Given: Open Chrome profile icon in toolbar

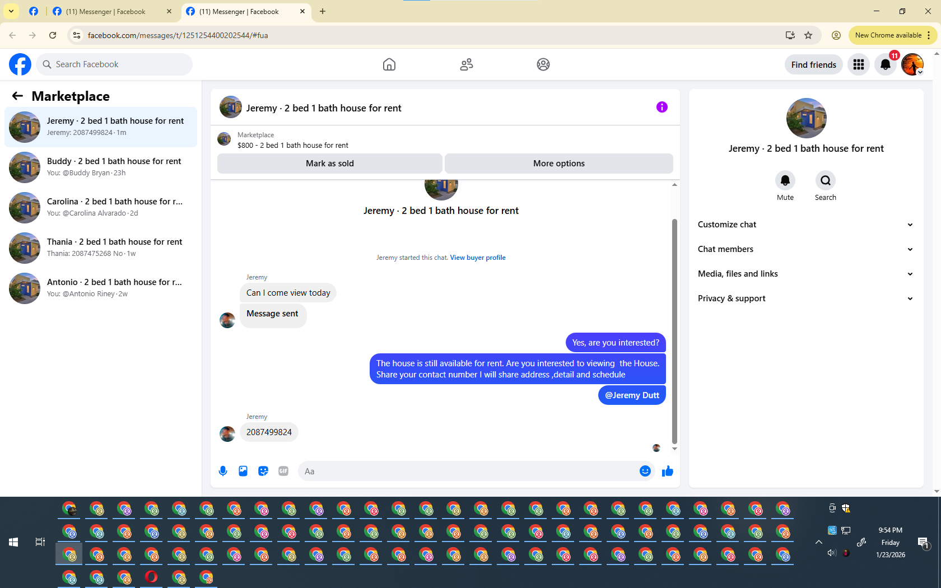Looking at the screenshot, I should (x=836, y=35).
